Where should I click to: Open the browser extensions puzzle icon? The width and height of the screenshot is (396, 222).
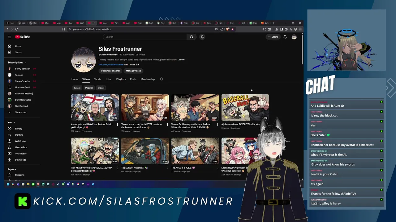[265, 29]
